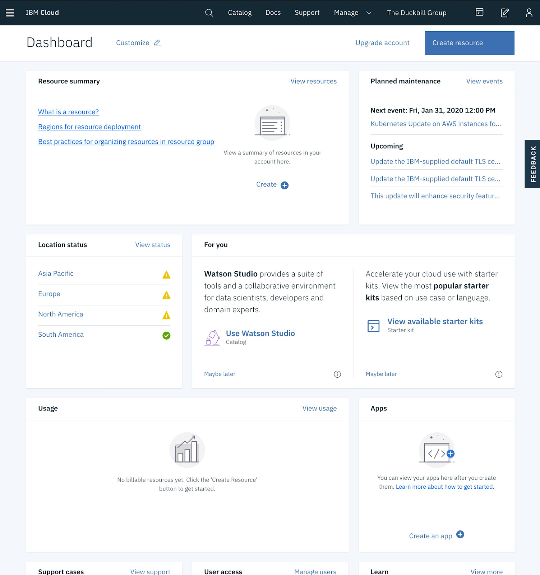Click the Europe warning status icon
540x575 pixels.
click(x=166, y=295)
